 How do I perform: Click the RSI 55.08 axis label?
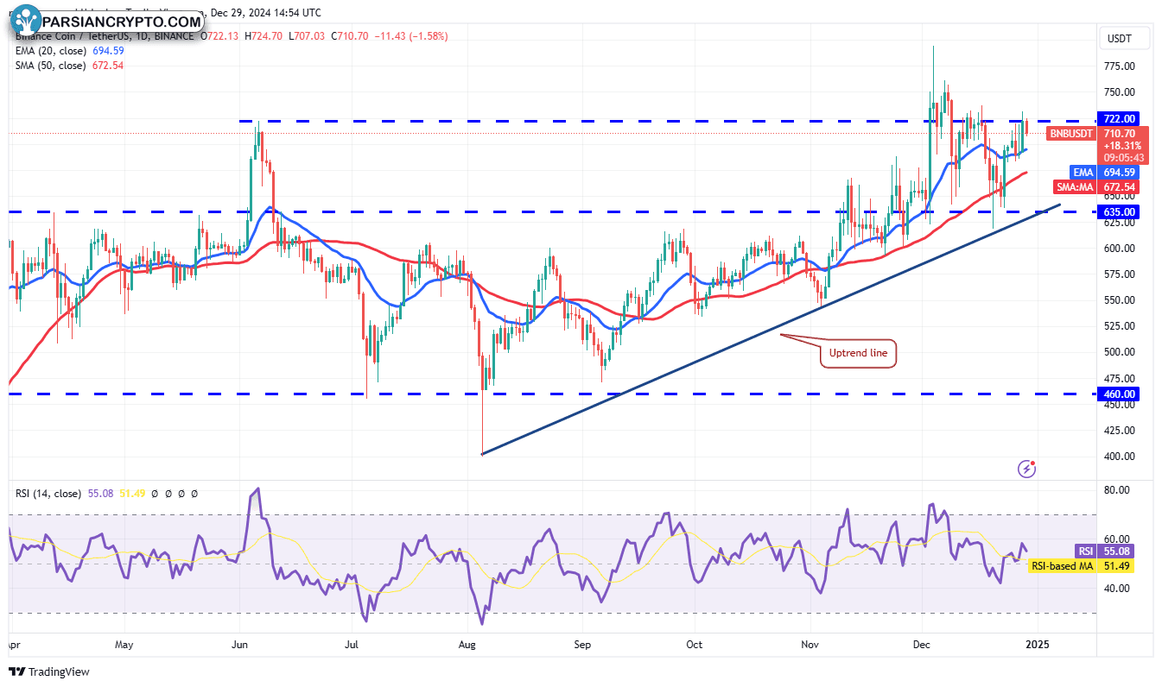(x=1103, y=551)
